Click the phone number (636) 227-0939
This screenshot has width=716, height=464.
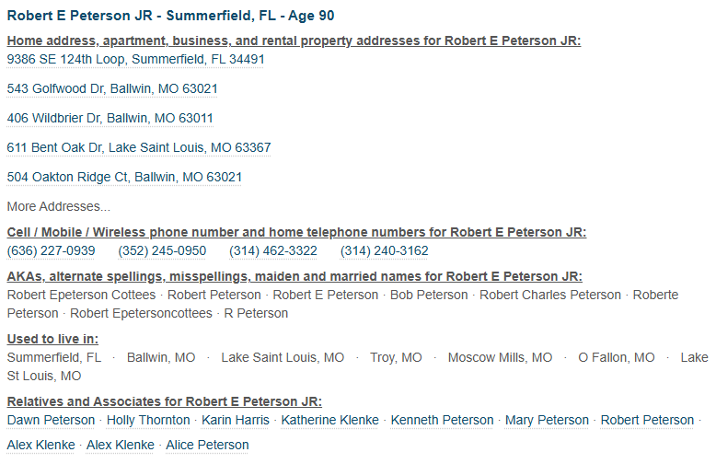52,250
